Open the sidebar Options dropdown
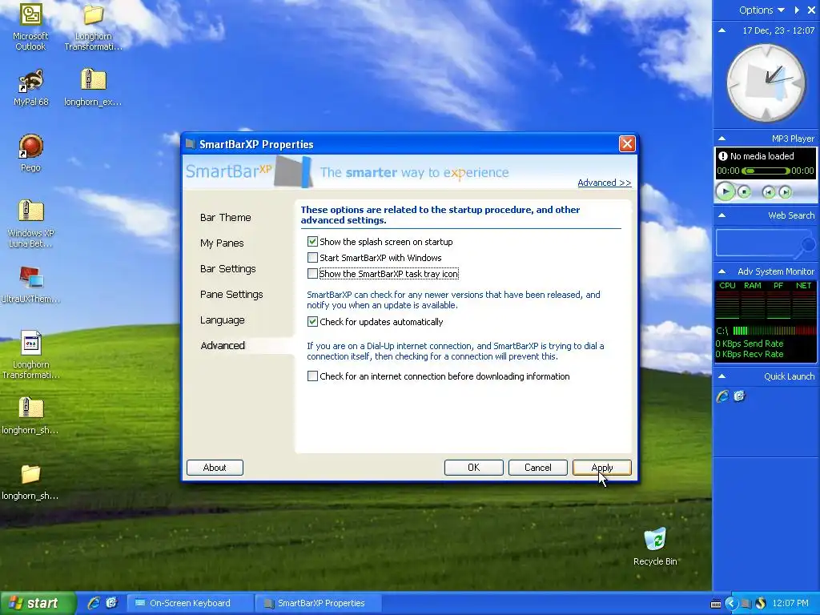This screenshot has height=615, width=820. (x=762, y=10)
